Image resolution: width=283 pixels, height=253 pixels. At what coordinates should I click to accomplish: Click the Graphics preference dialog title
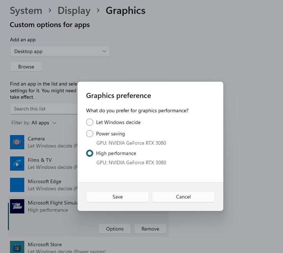tap(118, 95)
